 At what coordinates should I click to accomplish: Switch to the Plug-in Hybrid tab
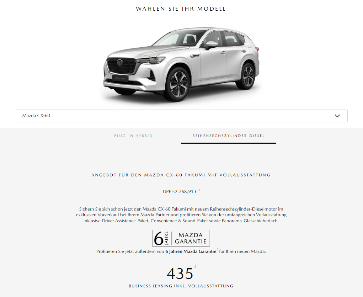coord(133,136)
